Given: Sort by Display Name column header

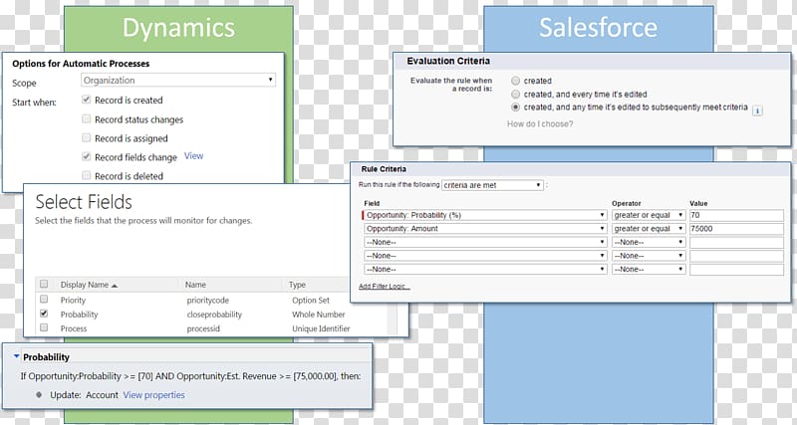Looking at the screenshot, I should [x=89, y=285].
